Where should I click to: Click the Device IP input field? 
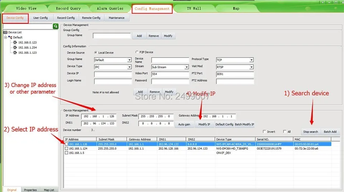(x=113, y=74)
